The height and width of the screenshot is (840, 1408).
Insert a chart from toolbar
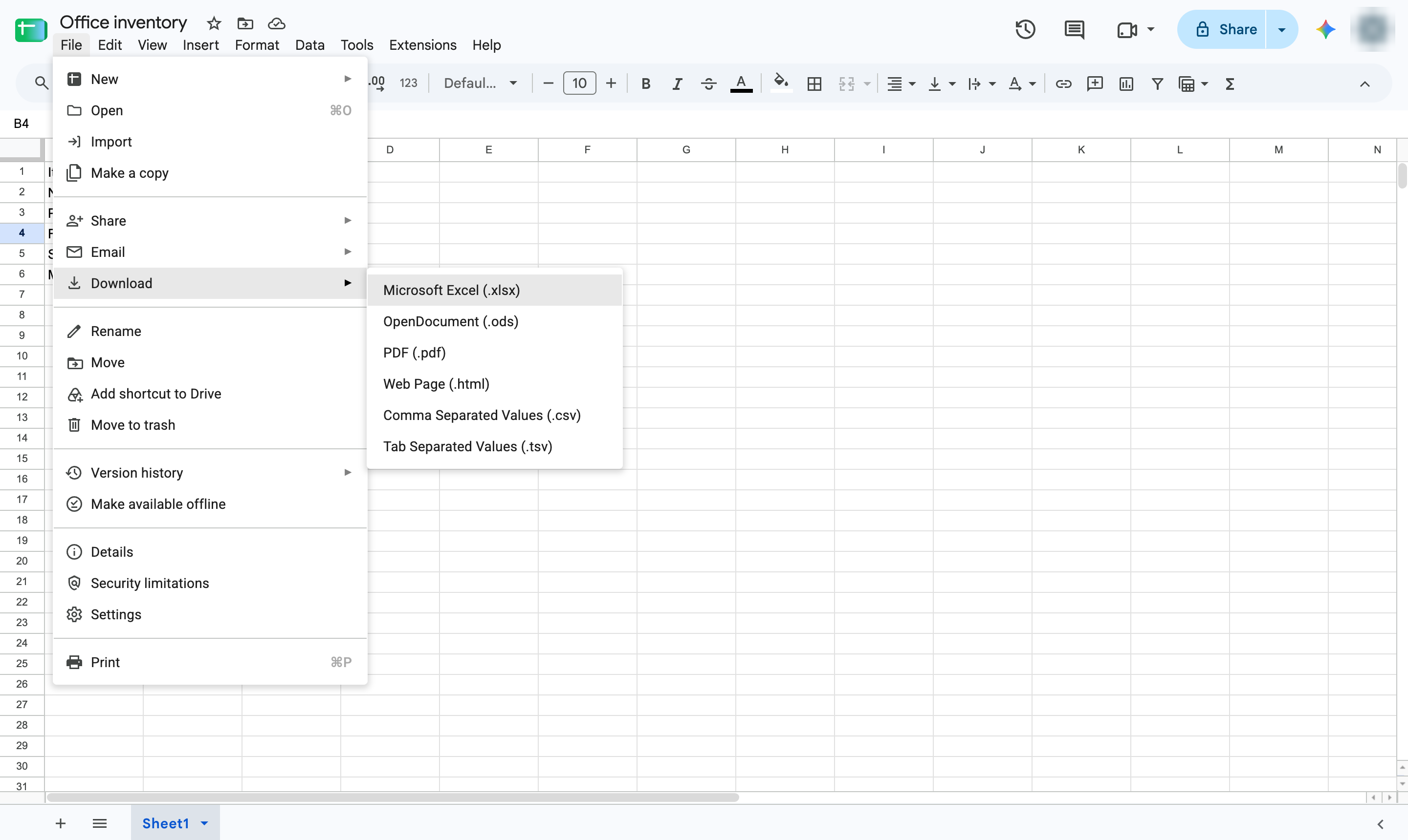pos(1126,84)
